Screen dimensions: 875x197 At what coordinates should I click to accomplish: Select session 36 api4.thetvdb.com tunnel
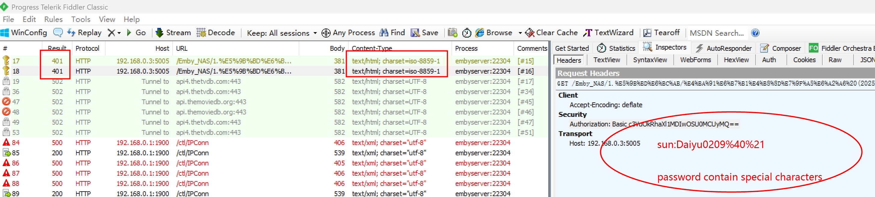pos(274,92)
